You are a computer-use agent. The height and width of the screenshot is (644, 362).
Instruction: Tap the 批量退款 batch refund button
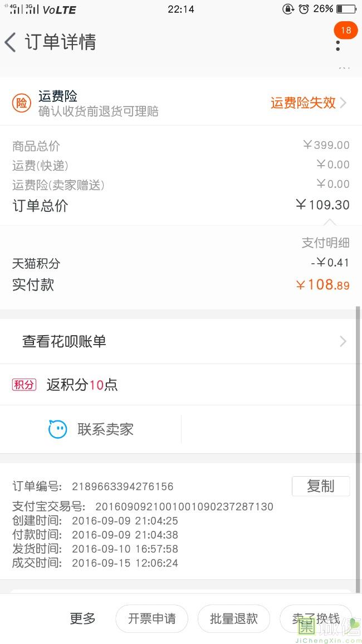[234, 618]
